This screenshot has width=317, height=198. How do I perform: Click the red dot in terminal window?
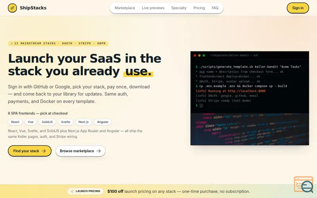click(195, 55)
